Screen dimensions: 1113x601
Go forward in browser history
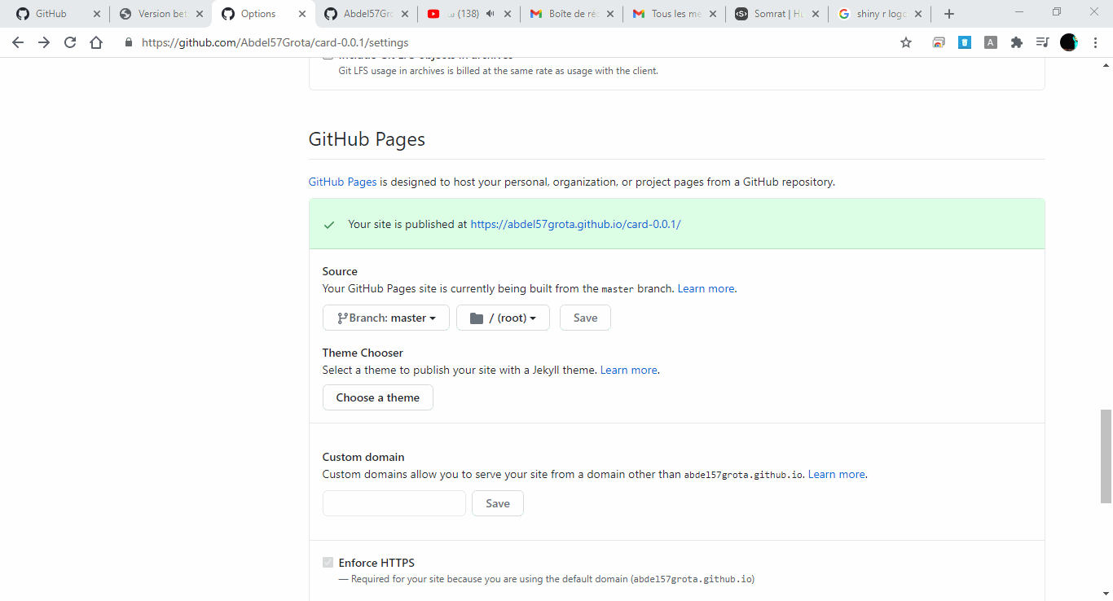(44, 42)
